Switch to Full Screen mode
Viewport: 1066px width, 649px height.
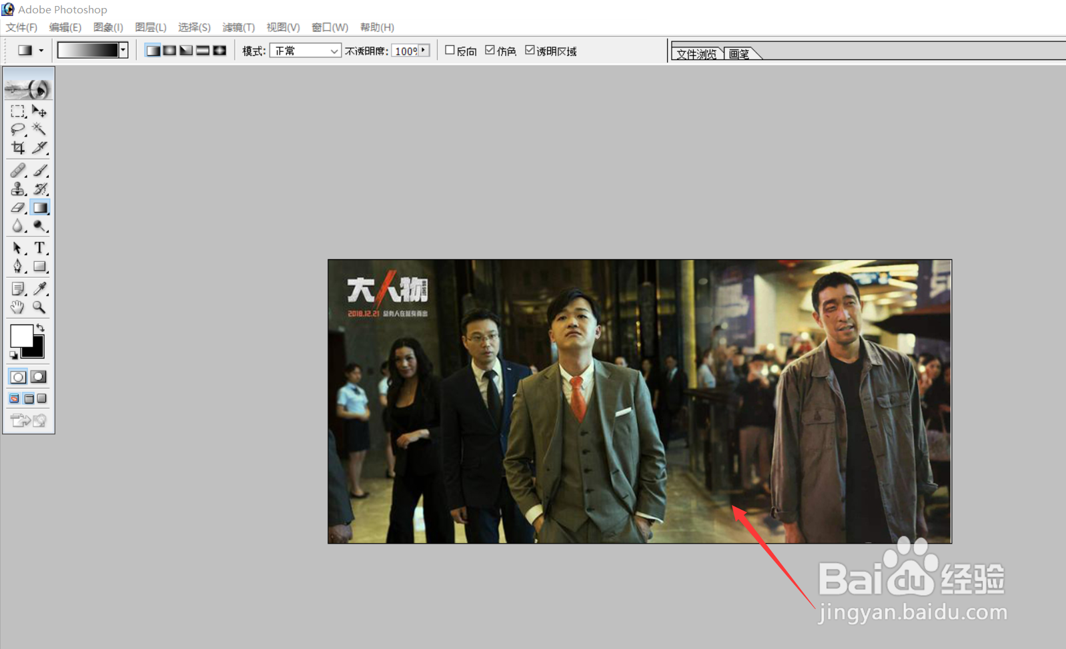(42, 398)
